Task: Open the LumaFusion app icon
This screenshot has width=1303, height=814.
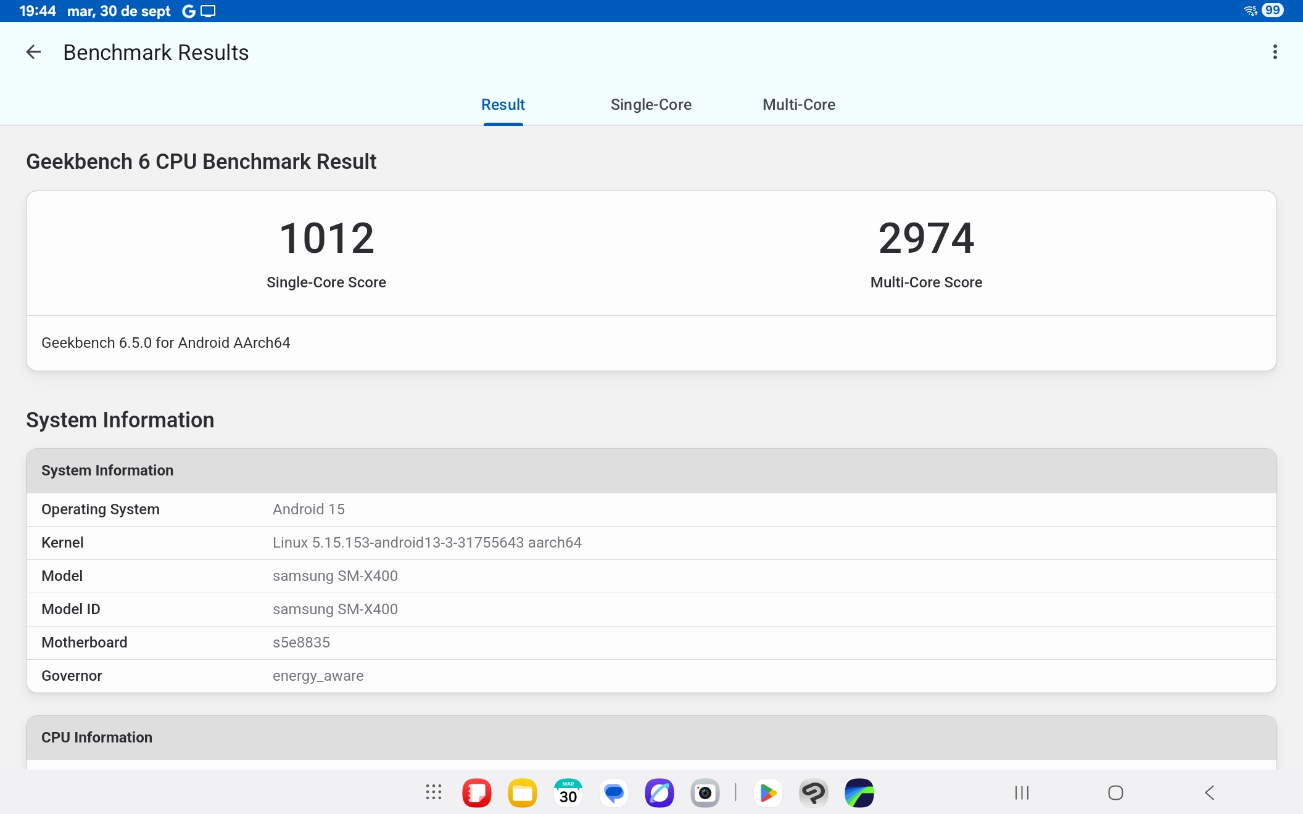Action: point(859,792)
